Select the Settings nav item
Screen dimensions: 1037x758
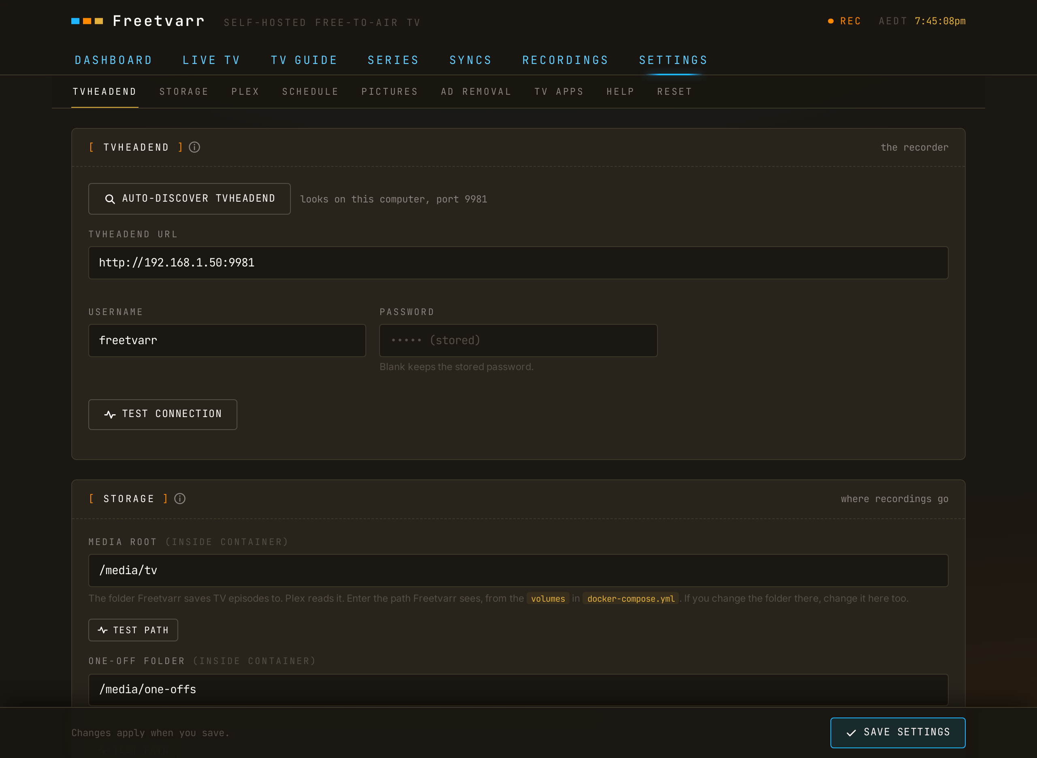click(x=673, y=60)
